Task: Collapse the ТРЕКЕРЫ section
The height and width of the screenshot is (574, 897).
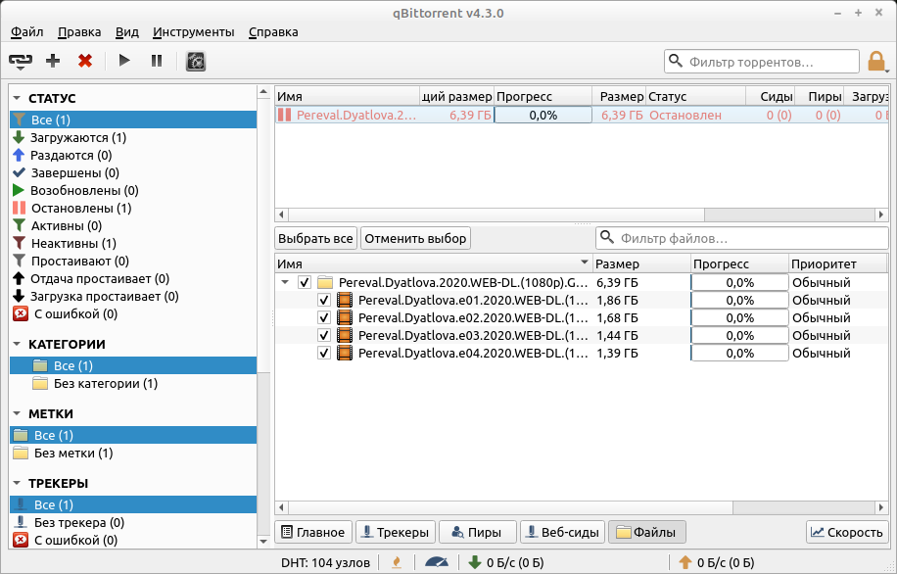Action: coord(17,484)
